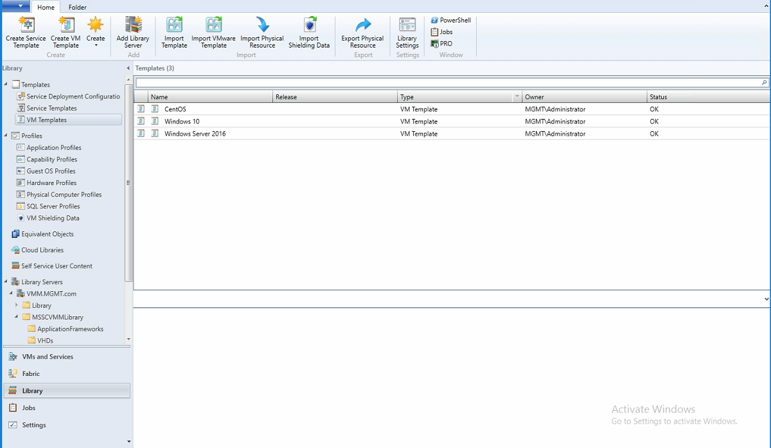Open the Create dropdown arrow
This screenshot has width=771, height=448.
(x=96, y=45)
